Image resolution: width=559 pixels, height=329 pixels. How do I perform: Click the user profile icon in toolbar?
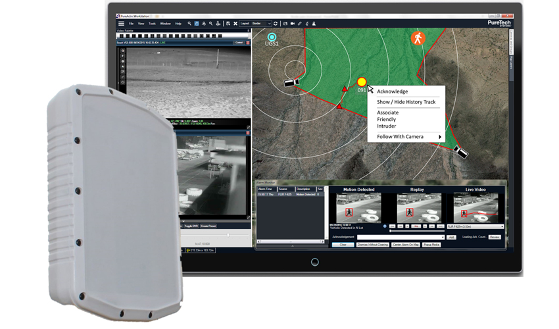314,24
